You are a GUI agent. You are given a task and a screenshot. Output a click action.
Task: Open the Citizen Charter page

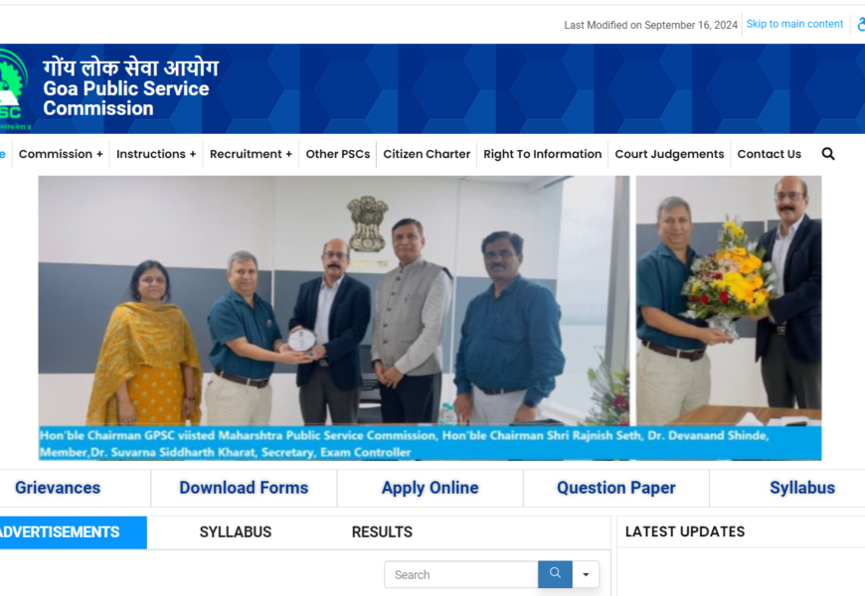427,154
